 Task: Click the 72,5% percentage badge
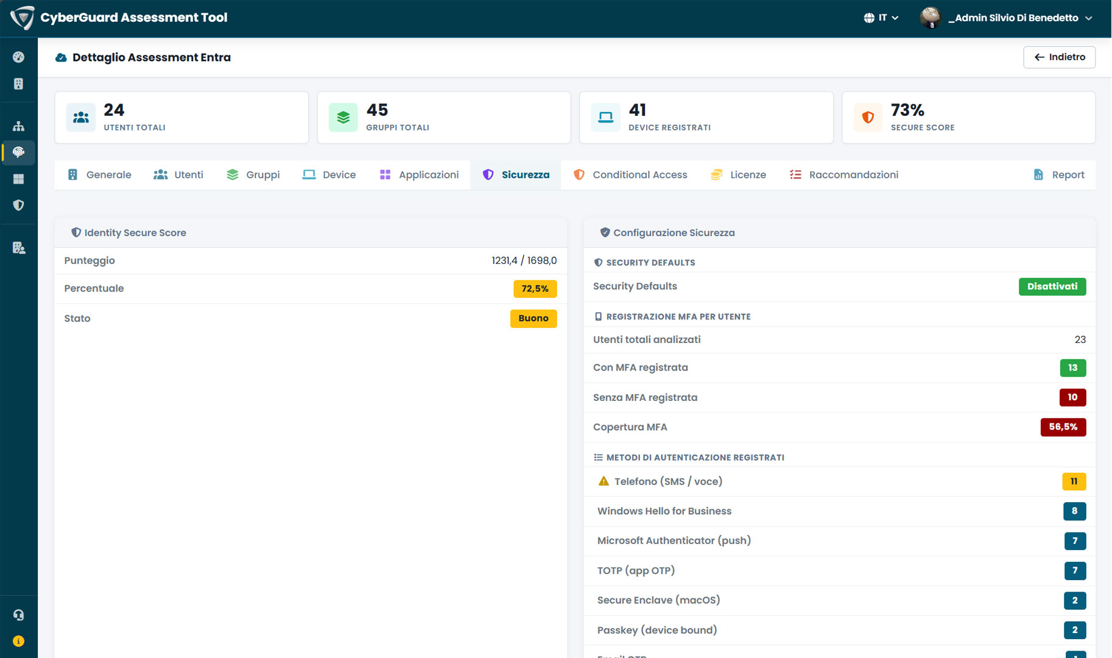pyautogui.click(x=535, y=289)
